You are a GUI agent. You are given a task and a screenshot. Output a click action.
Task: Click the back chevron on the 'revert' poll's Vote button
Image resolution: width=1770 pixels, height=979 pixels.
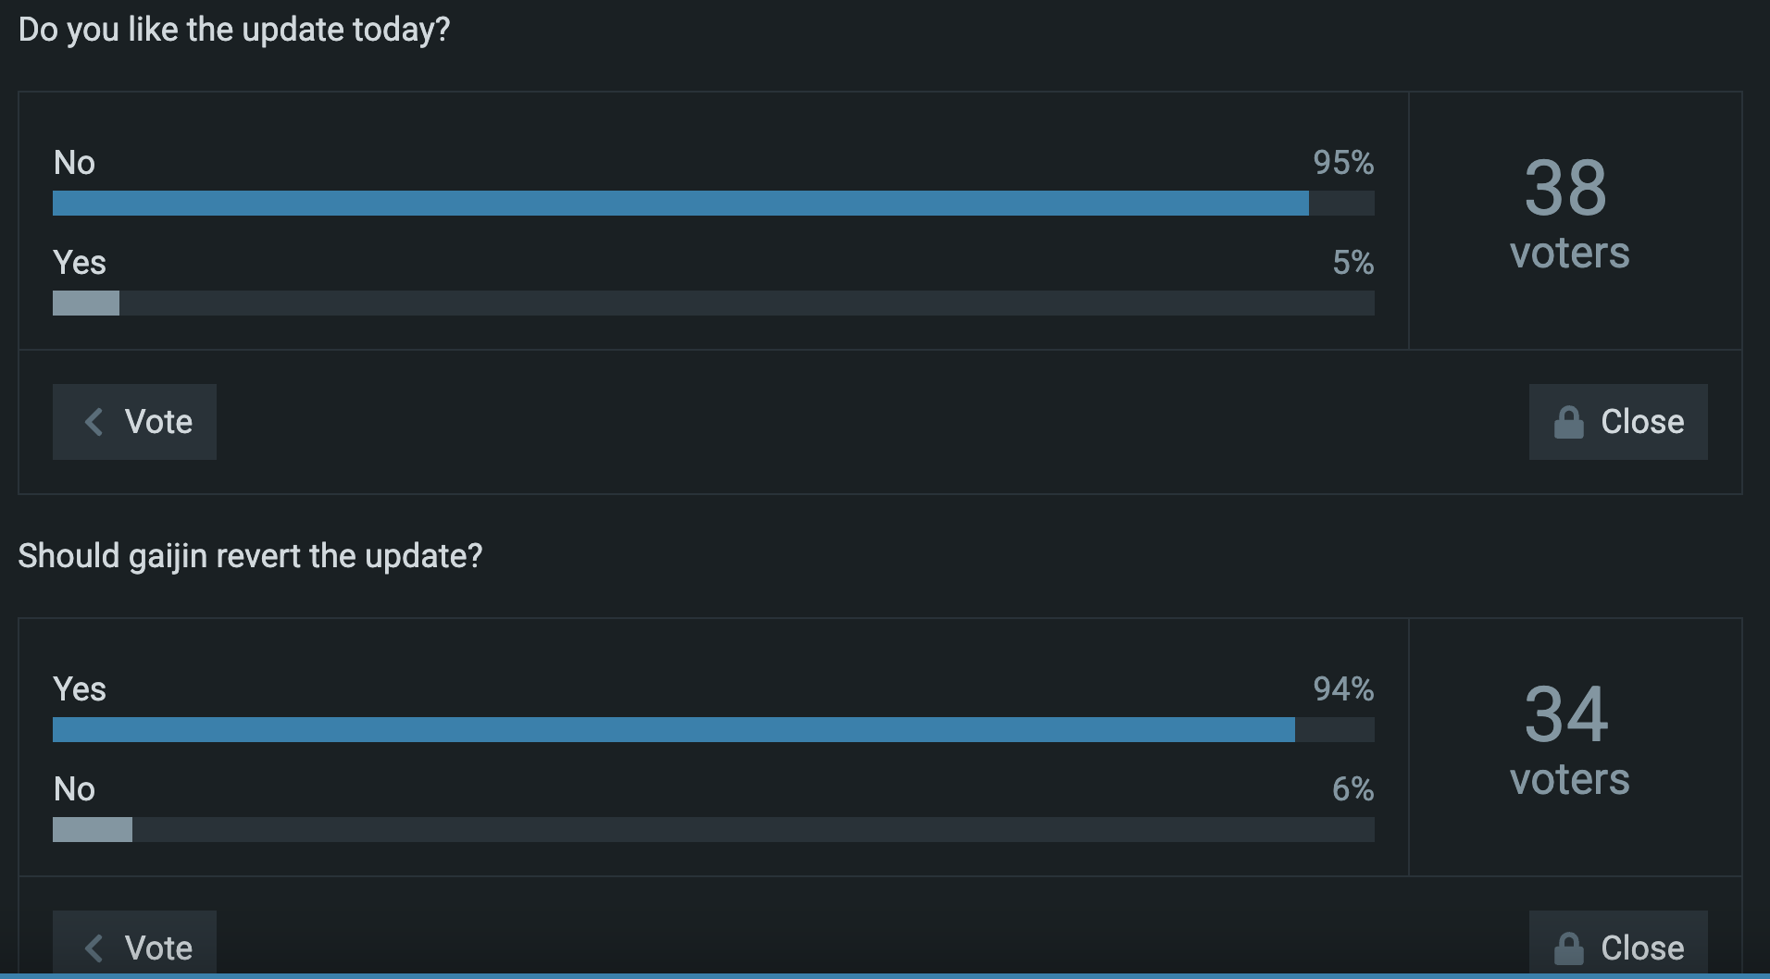click(x=93, y=948)
